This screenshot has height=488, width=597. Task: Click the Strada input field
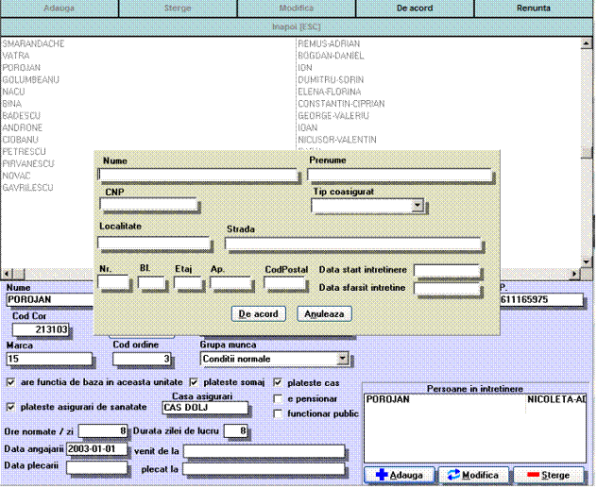[x=352, y=244]
